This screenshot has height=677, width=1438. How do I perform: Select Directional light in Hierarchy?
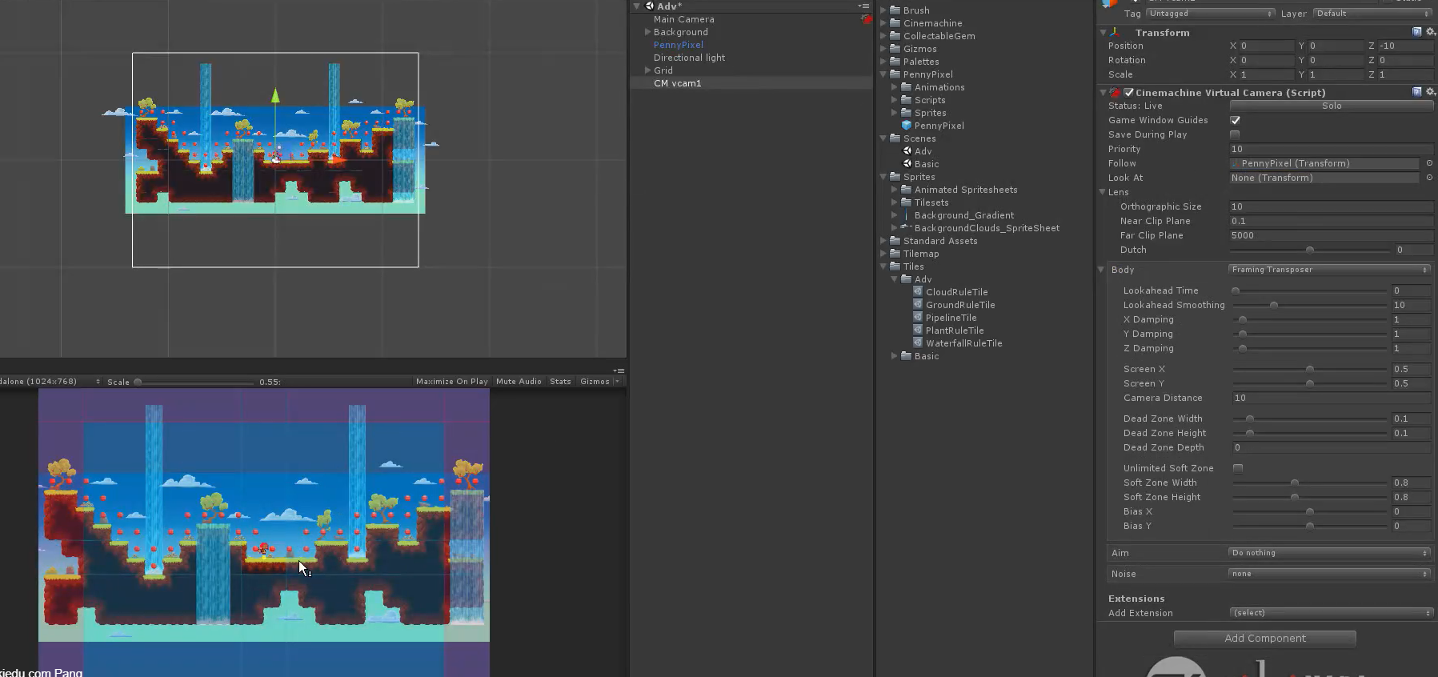pyautogui.click(x=689, y=58)
